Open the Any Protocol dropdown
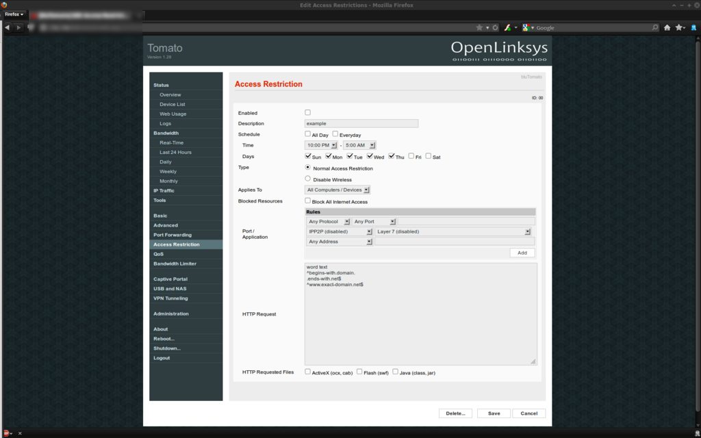The image size is (701, 438). 328,222
